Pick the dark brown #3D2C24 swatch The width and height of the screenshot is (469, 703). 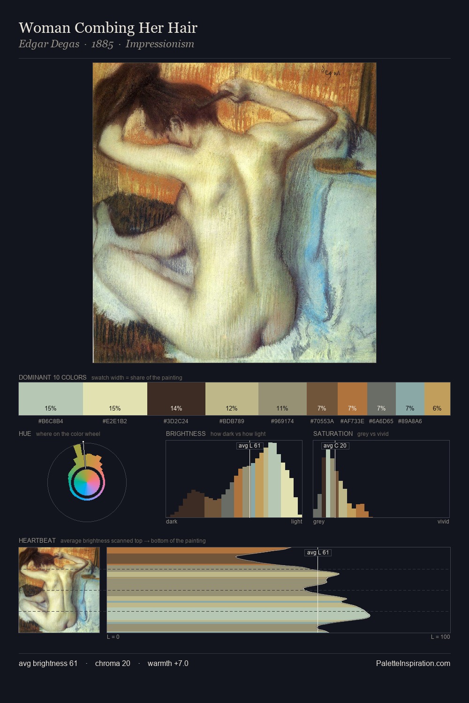pyautogui.click(x=176, y=399)
